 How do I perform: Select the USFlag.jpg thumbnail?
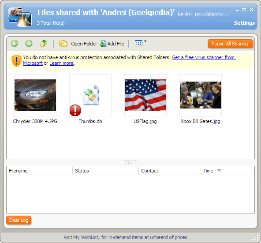145,95
